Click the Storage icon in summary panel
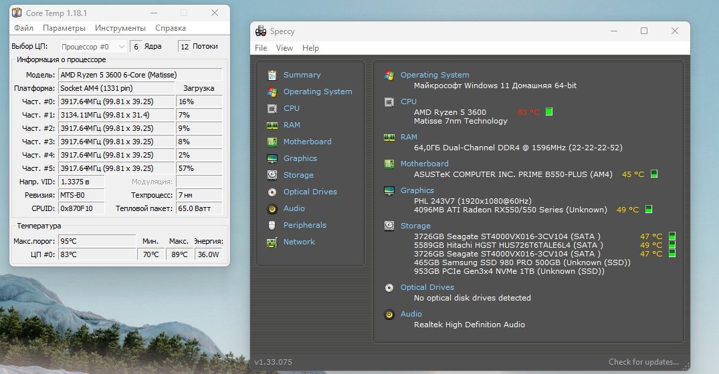719x374 pixels. (389, 226)
